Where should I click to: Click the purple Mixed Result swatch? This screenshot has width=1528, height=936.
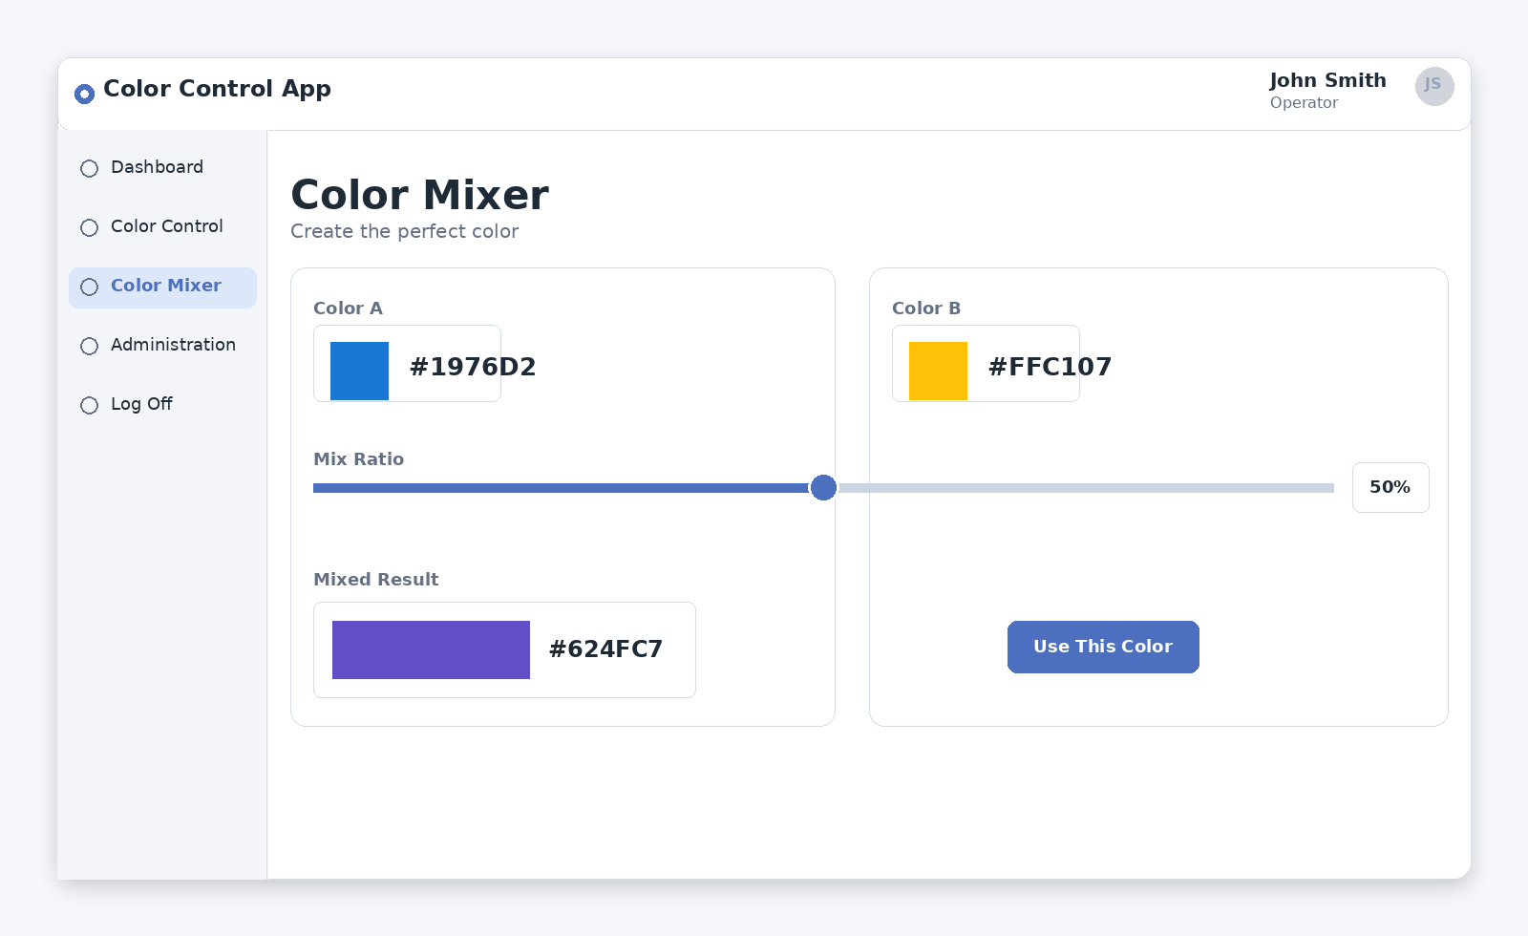431,649
